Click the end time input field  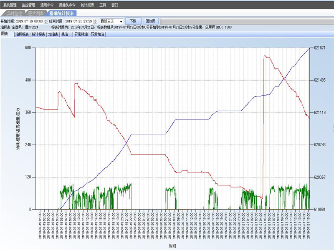coord(78,21)
